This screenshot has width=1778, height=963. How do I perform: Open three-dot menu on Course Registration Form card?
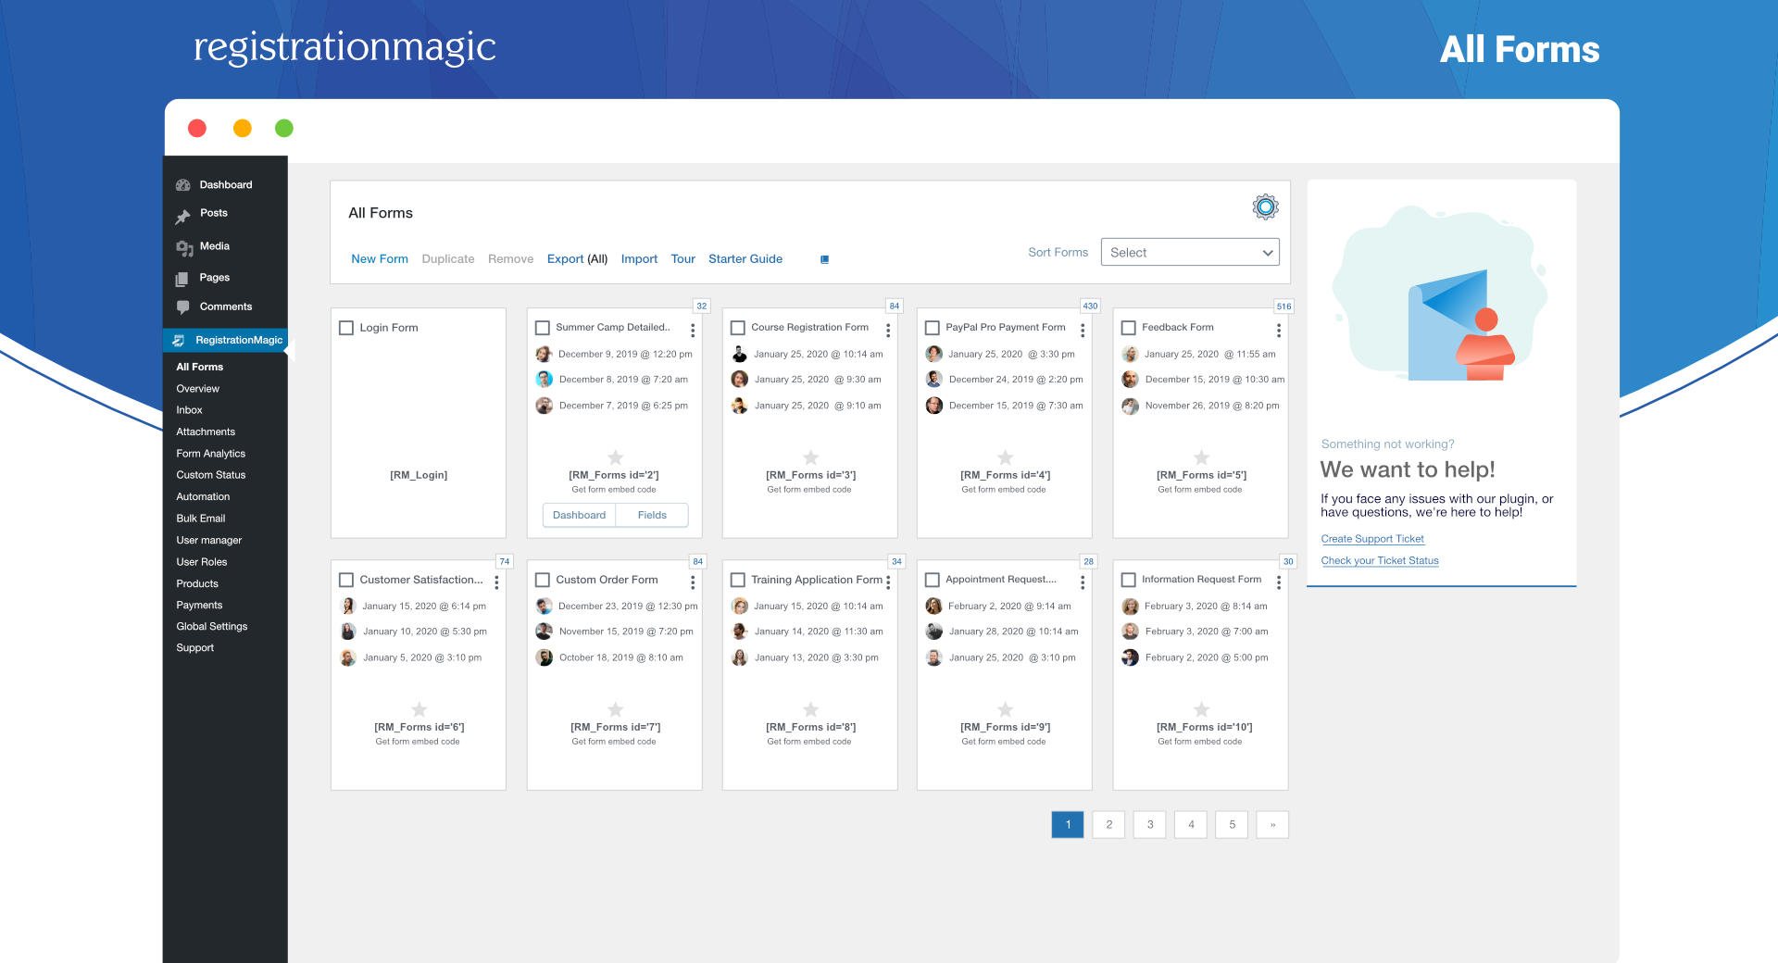pyautogui.click(x=888, y=330)
